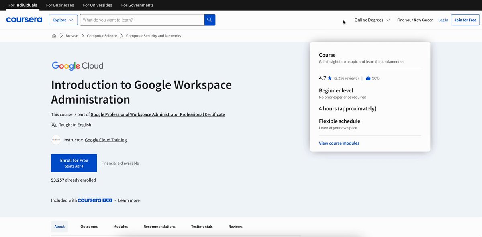The height and width of the screenshot is (237, 482).
Task: Click the 2,256 reviews text
Action: tap(346, 78)
